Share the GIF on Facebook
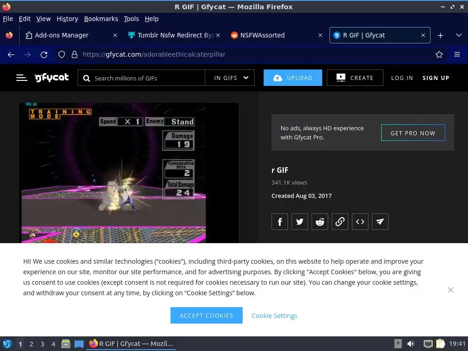This screenshot has height=351, width=468. click(x=280, y=222)
